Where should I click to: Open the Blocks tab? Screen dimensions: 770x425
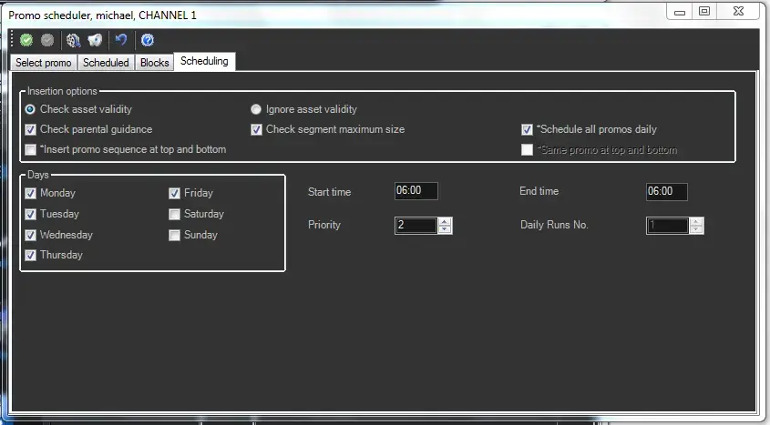[x=154, y=63]
